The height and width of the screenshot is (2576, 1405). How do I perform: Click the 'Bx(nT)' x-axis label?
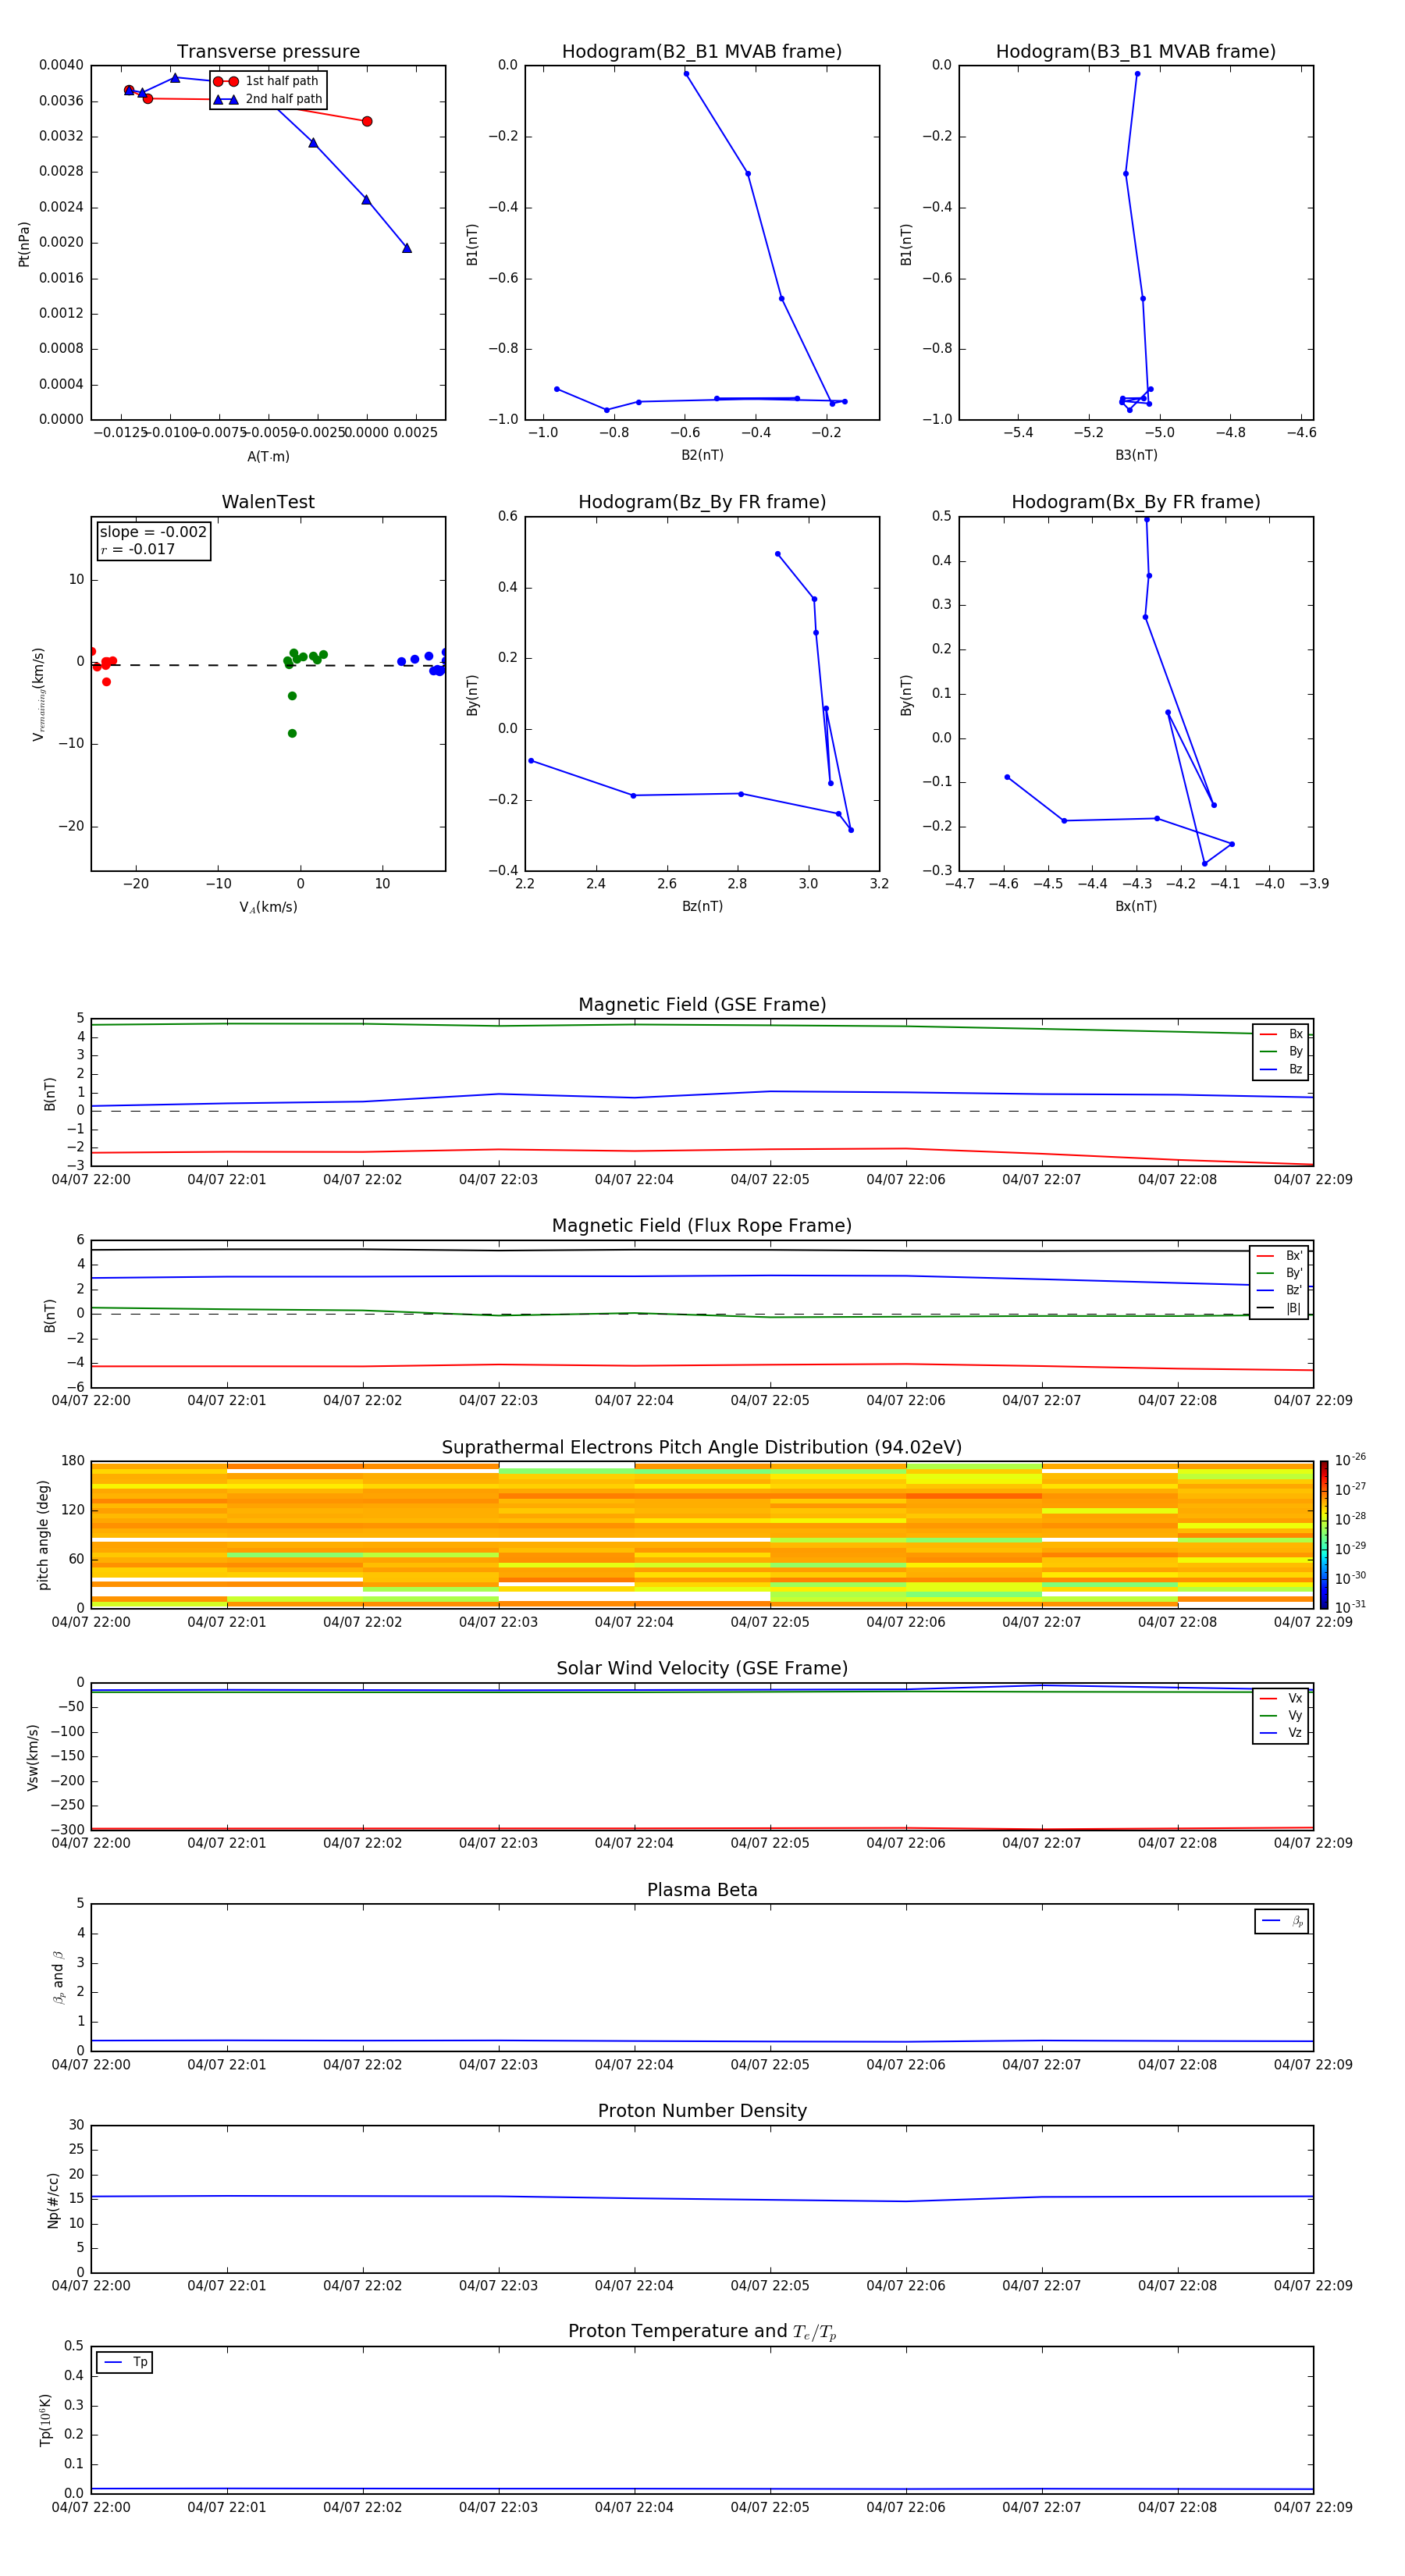click(x=1136, y=906)
